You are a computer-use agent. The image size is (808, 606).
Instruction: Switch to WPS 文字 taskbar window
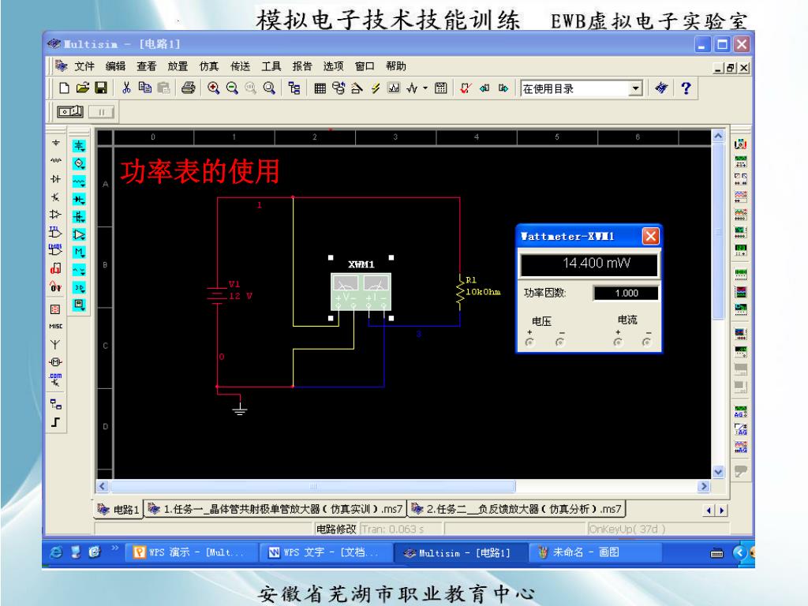(x=325, y=552)
